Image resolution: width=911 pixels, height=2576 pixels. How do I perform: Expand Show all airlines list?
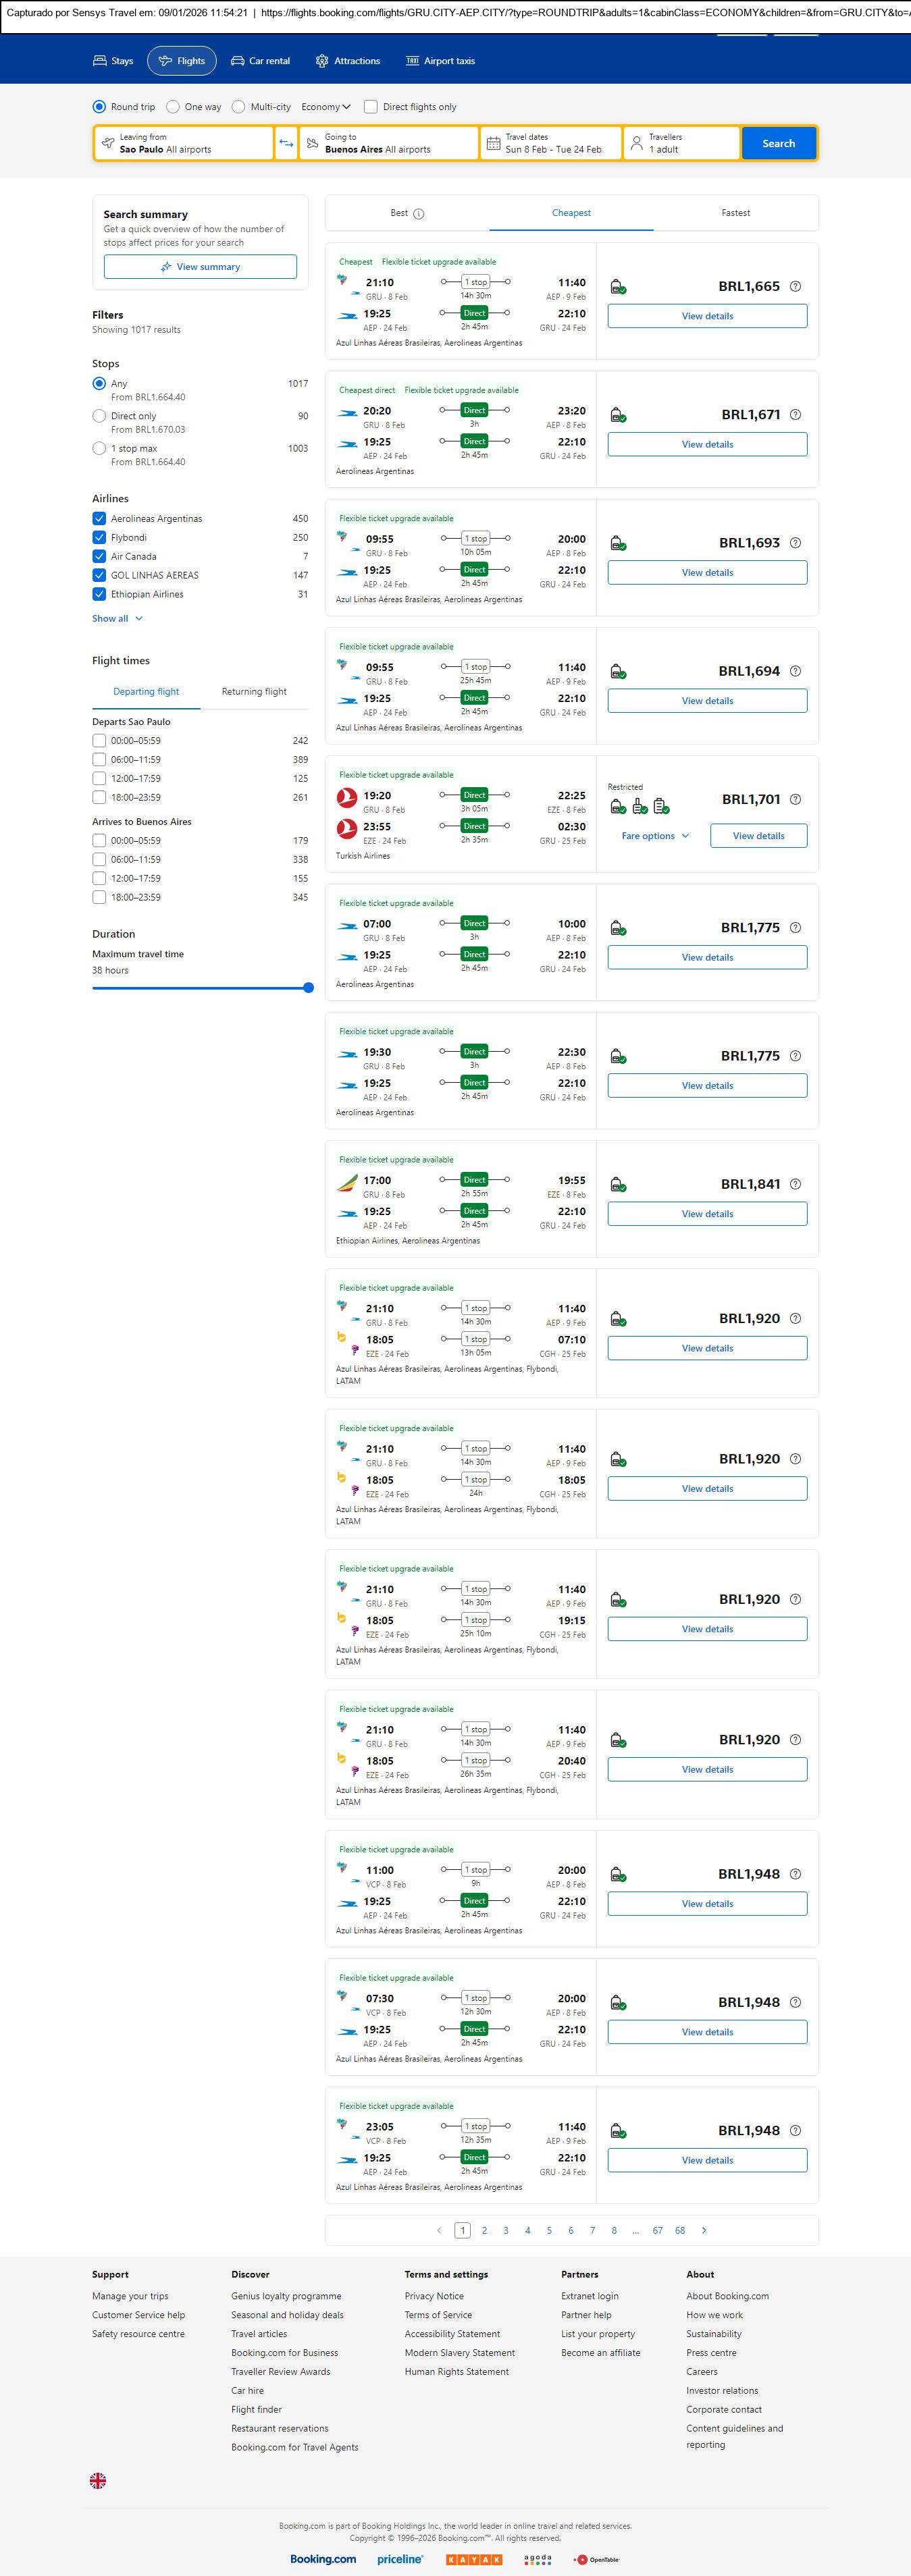[x=117, y=618]
